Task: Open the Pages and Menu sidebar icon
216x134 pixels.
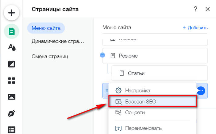Action: [11, 31]
